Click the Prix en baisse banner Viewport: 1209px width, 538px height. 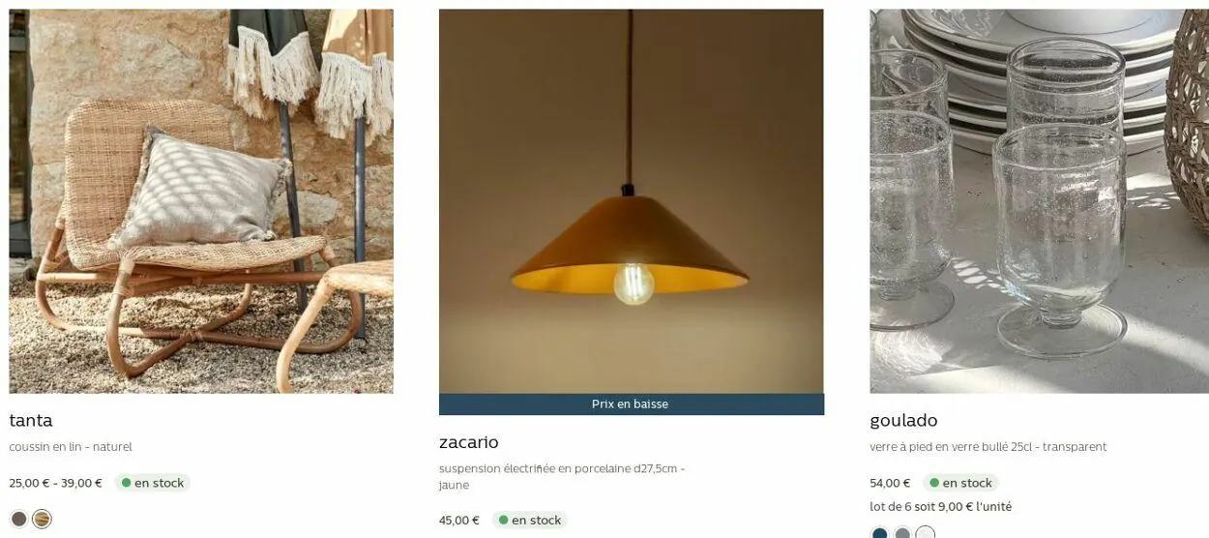(x=631, y=404)
